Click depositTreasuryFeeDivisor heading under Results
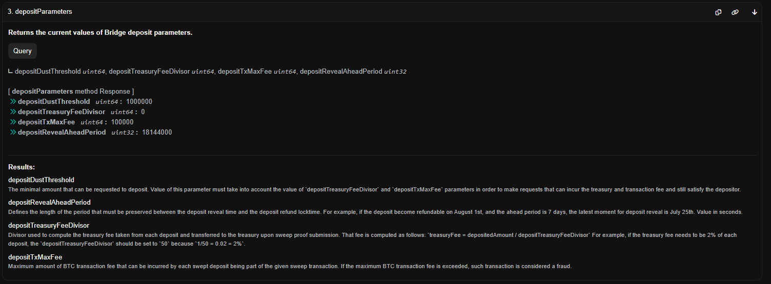Viewport: 771px width, 284px height. (49, 226)
